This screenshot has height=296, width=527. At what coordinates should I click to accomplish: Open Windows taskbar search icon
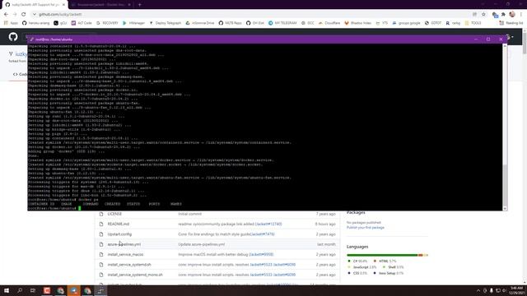click(20, 290)
